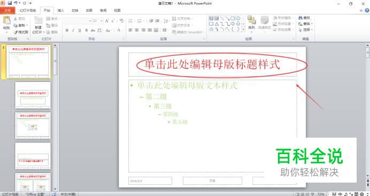The width and height of the screenshot is (370, 196).
Task: Click the New Slide (新建幻灯片) icon
Action: 38,20
